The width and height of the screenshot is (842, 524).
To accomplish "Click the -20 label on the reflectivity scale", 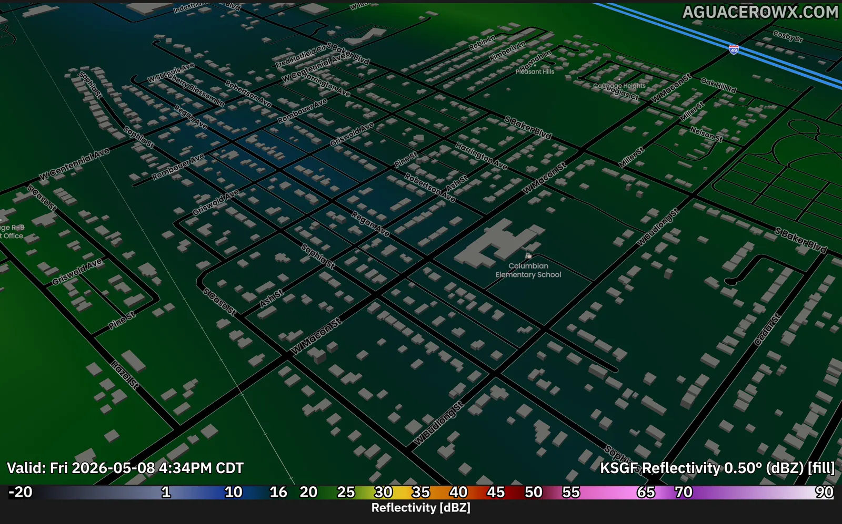I will click(x=21, y=492).
